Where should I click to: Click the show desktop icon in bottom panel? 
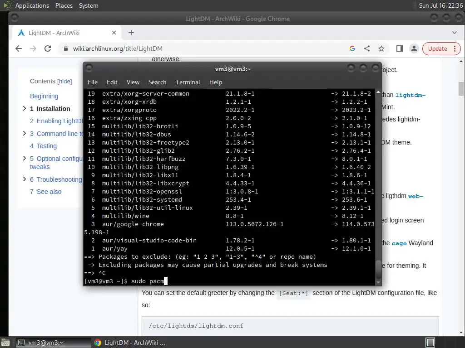pos(5,343)
